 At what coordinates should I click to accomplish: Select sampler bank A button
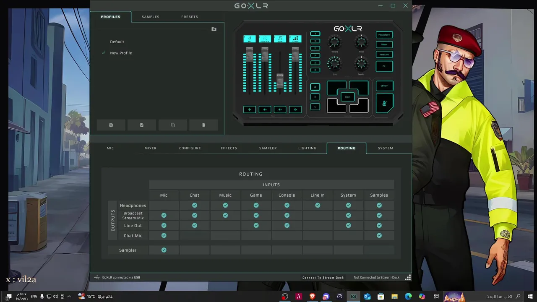pyautogui.click(x=315, y=87)
